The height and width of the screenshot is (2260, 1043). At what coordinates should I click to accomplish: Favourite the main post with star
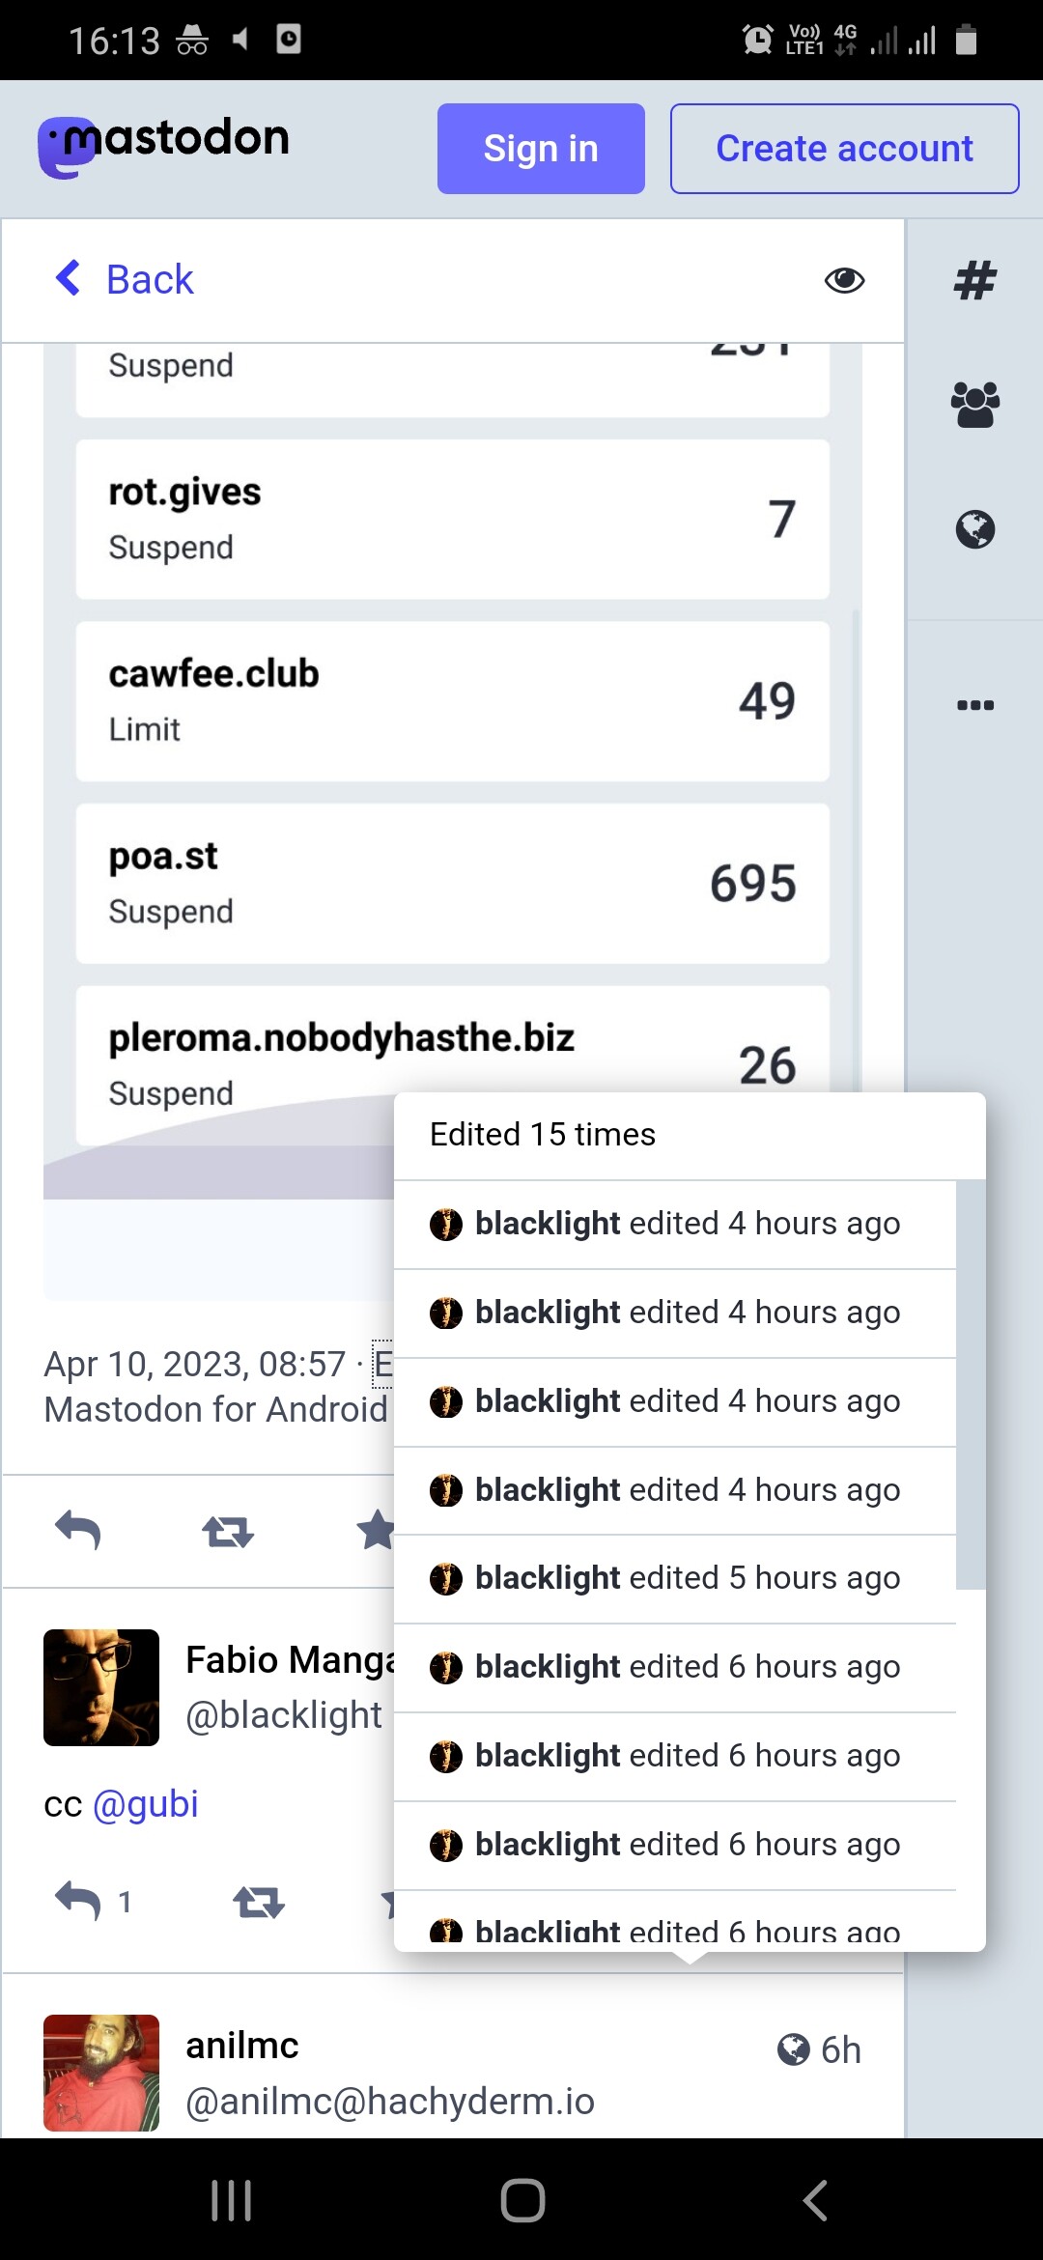coord(376,1530)
